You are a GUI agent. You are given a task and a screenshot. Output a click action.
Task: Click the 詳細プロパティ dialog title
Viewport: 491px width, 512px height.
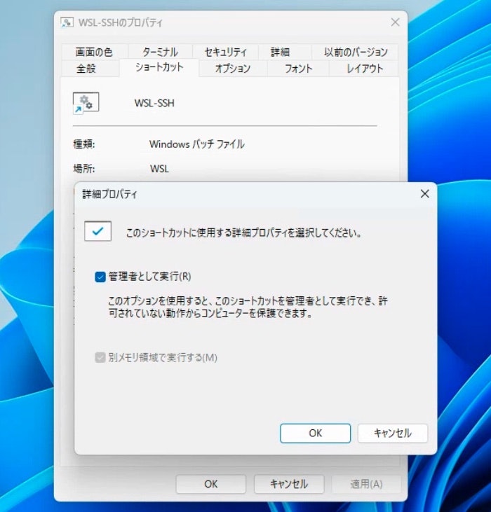[109, 194]
